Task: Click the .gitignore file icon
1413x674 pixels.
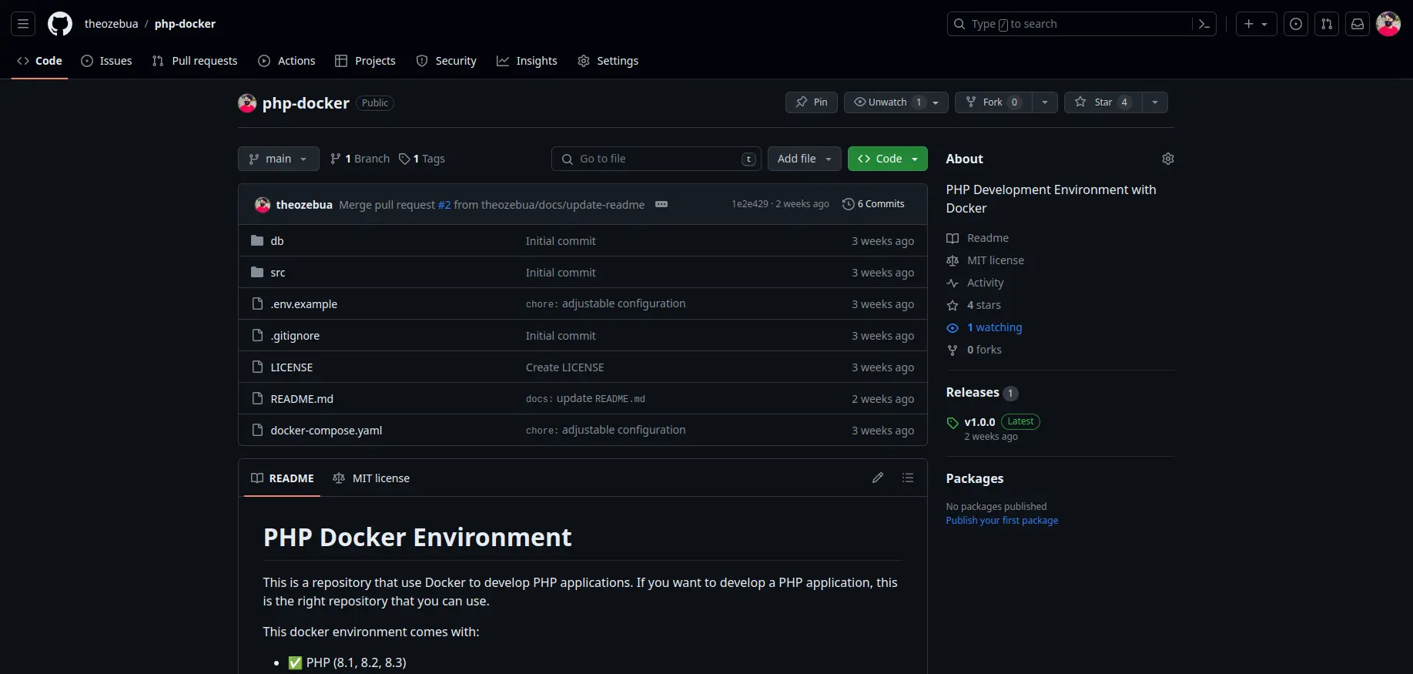Action: (257, 336)
